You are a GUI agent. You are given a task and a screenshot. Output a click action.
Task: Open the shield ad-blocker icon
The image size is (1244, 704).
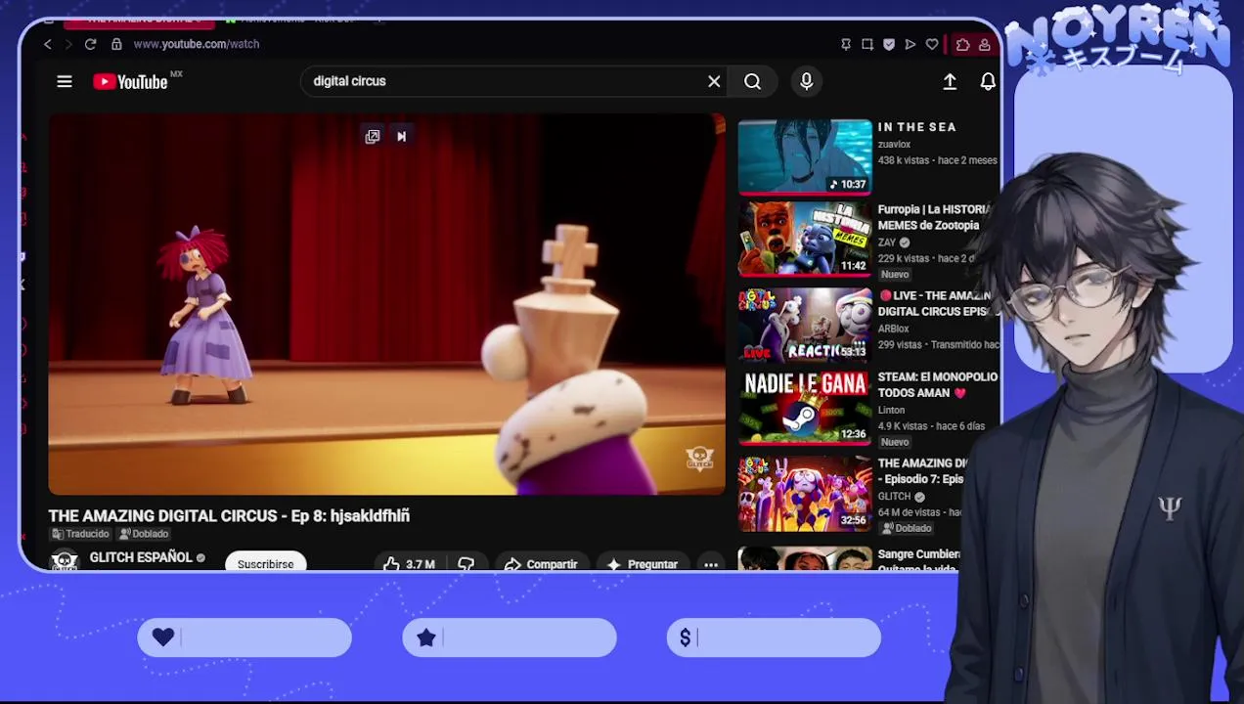889,44
